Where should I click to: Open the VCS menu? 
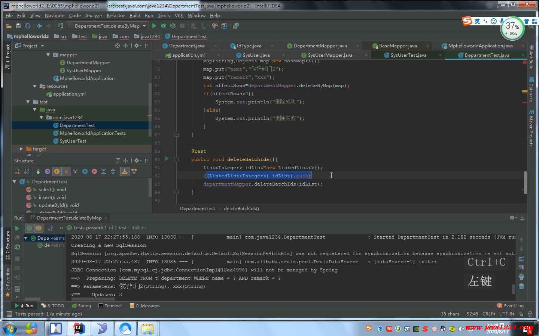click(x=179, y=15)
